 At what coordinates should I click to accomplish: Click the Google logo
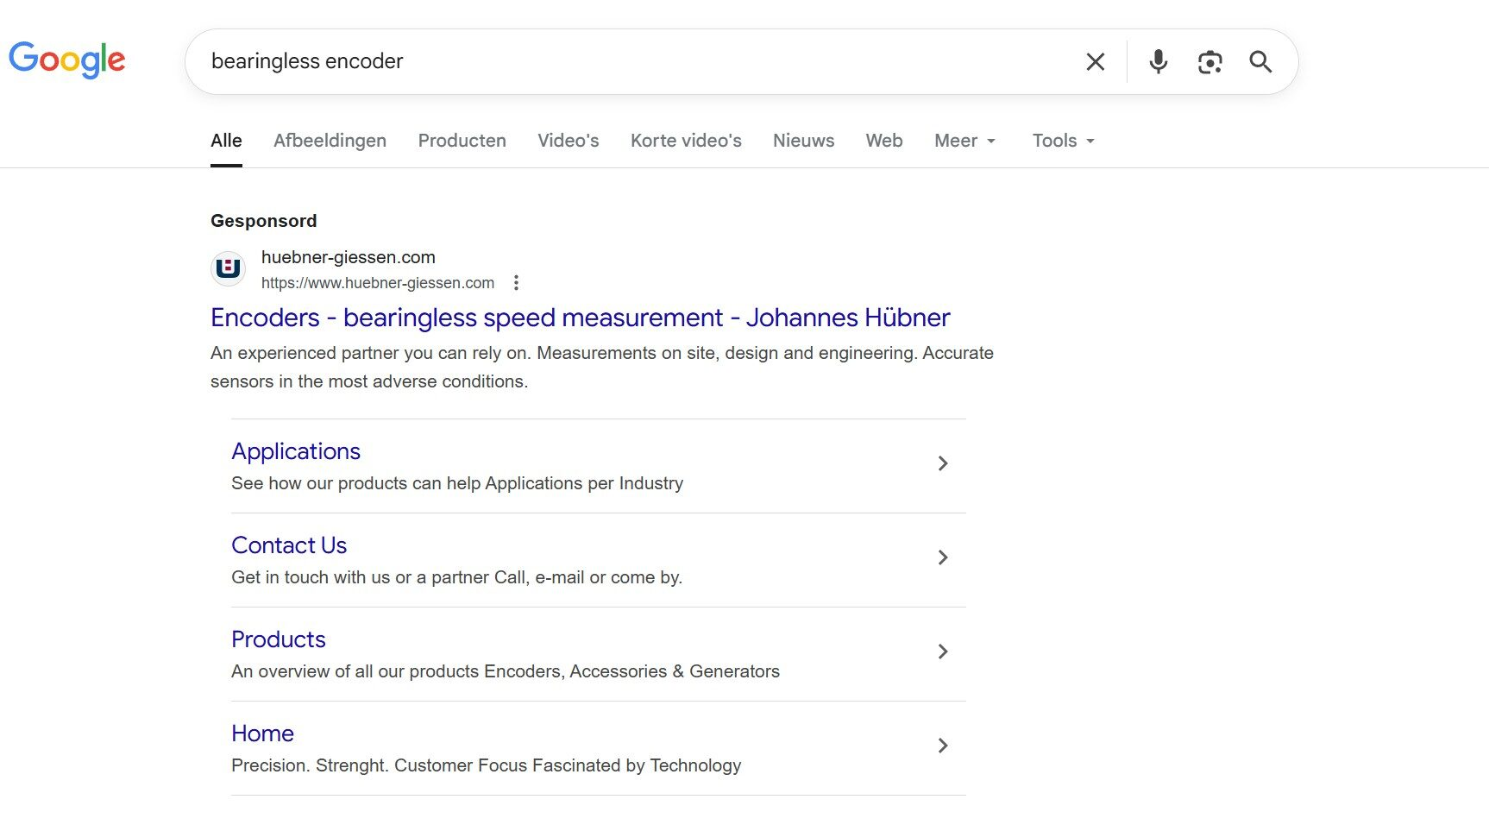tap(67, 60)
